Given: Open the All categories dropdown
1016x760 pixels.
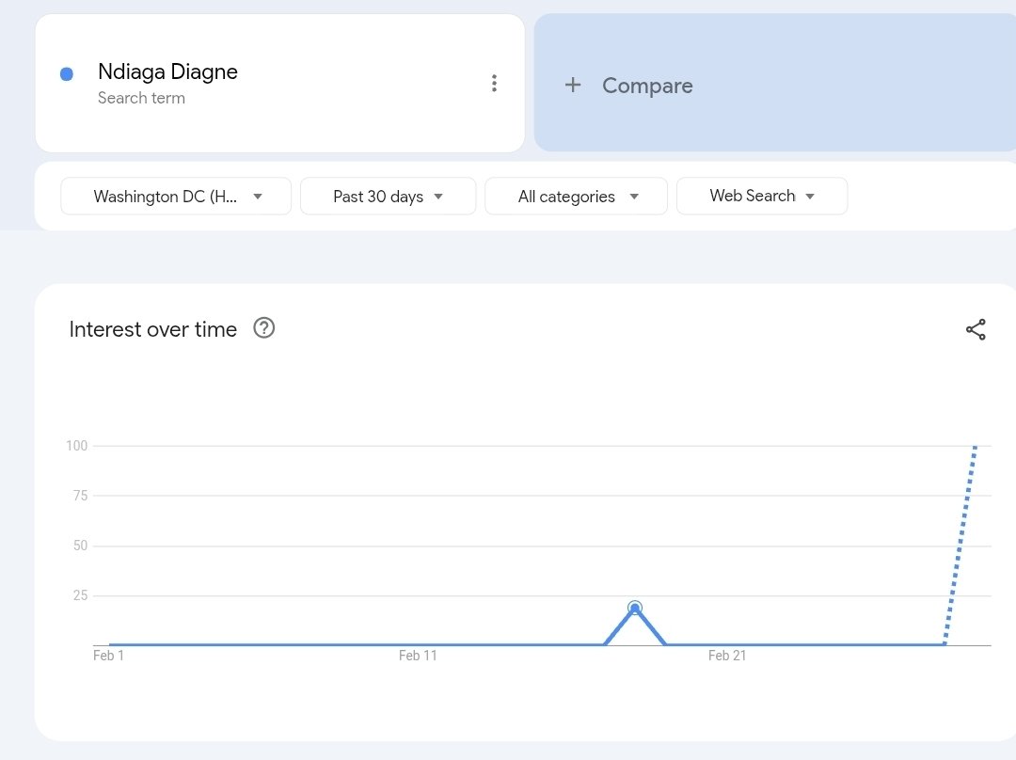Looking at the screenshot, I should [x=576, y=197].
